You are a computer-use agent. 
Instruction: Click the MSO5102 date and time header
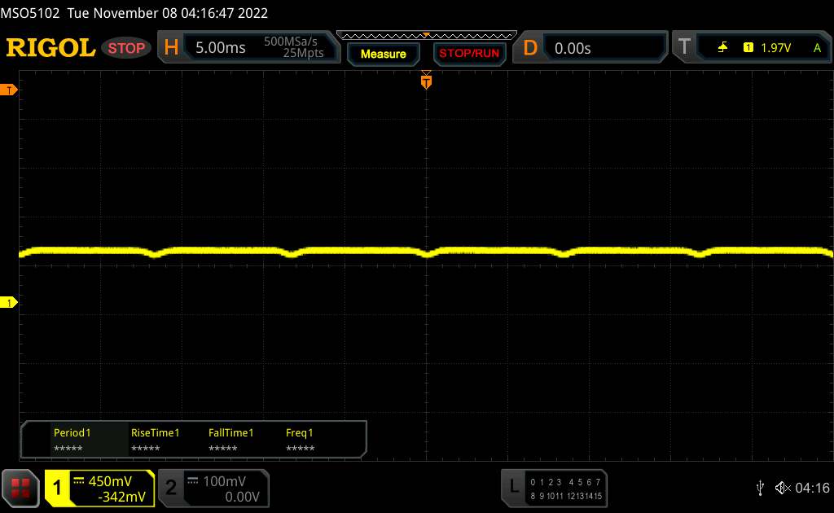coord(134,13)
